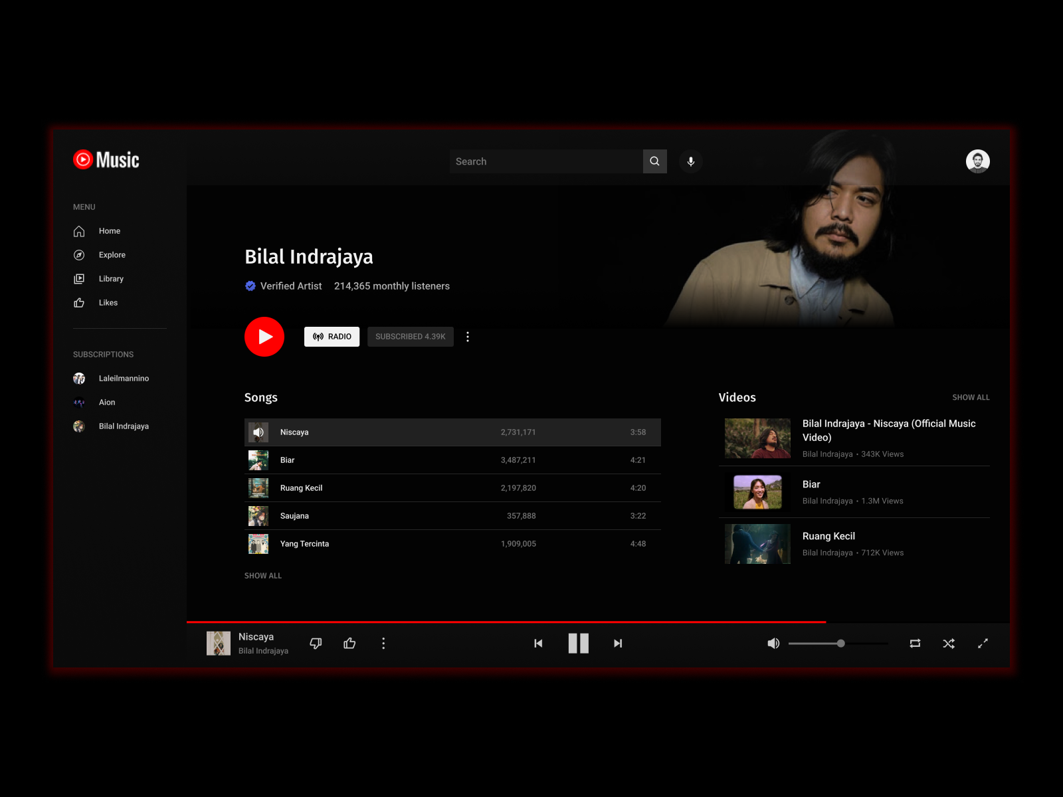Open the Ruang Kecil video title
1063x797 pixels.
[828, 536]
